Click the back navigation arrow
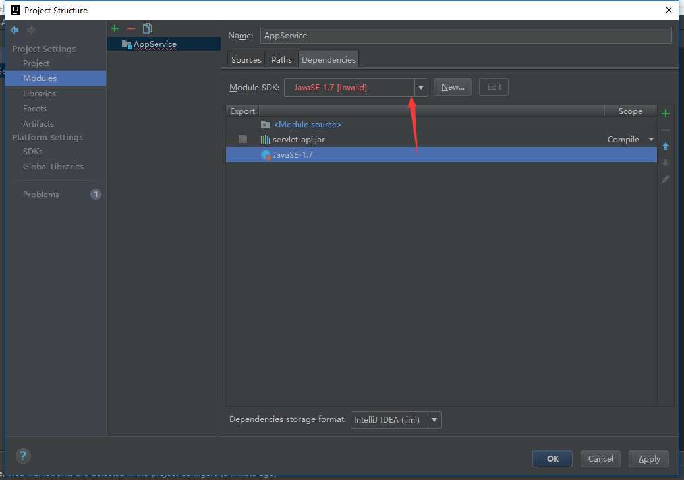 (14, 30)
